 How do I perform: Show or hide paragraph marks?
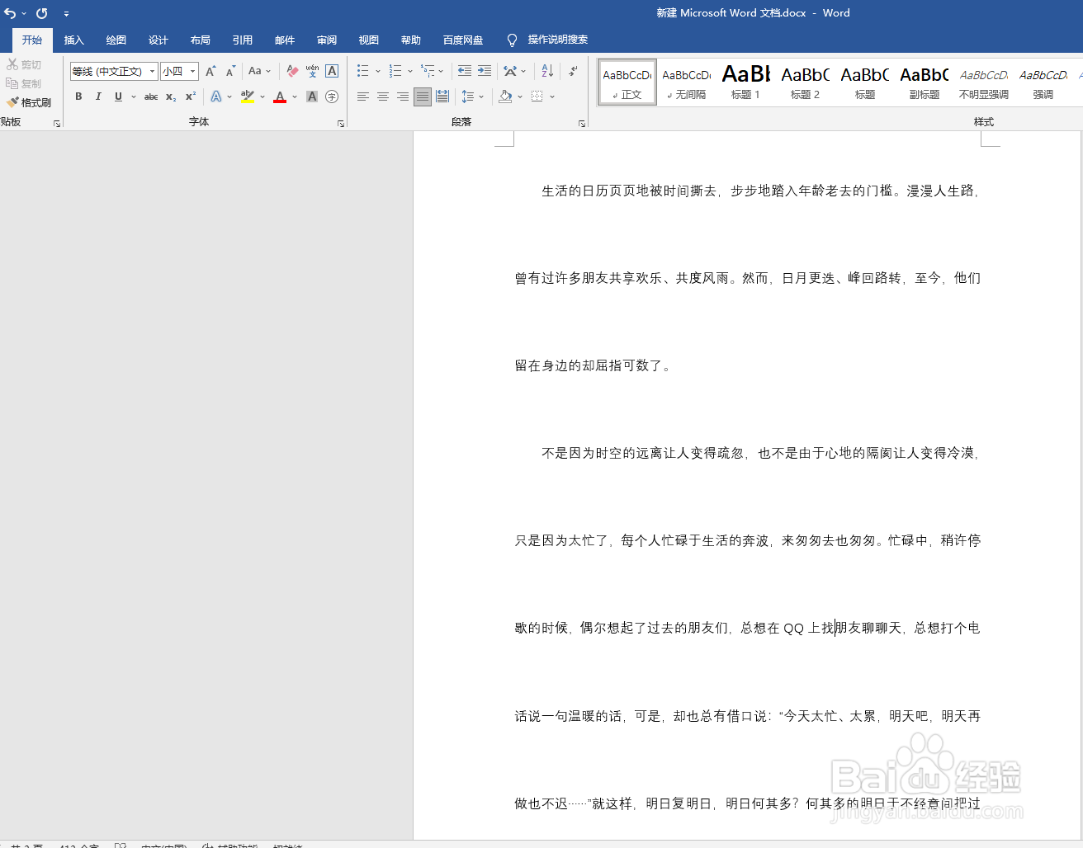tap(573, 72)
